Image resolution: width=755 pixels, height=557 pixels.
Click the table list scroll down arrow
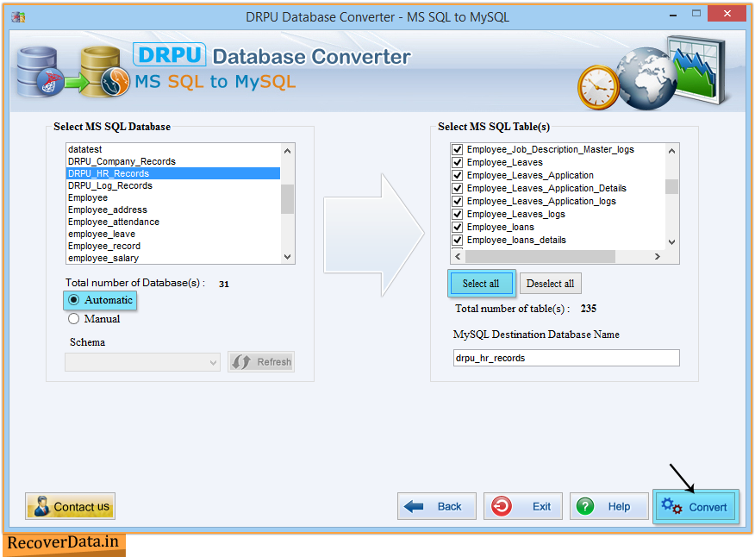point(671,242)
